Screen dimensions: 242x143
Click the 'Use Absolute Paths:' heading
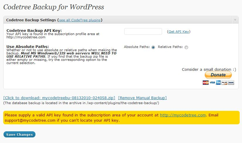pos(28,46)
